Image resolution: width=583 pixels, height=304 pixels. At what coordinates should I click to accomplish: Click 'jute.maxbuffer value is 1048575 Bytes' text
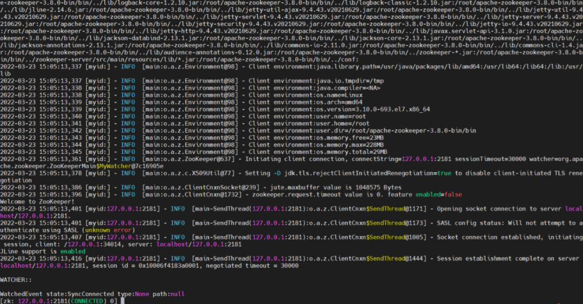[336, 187]
